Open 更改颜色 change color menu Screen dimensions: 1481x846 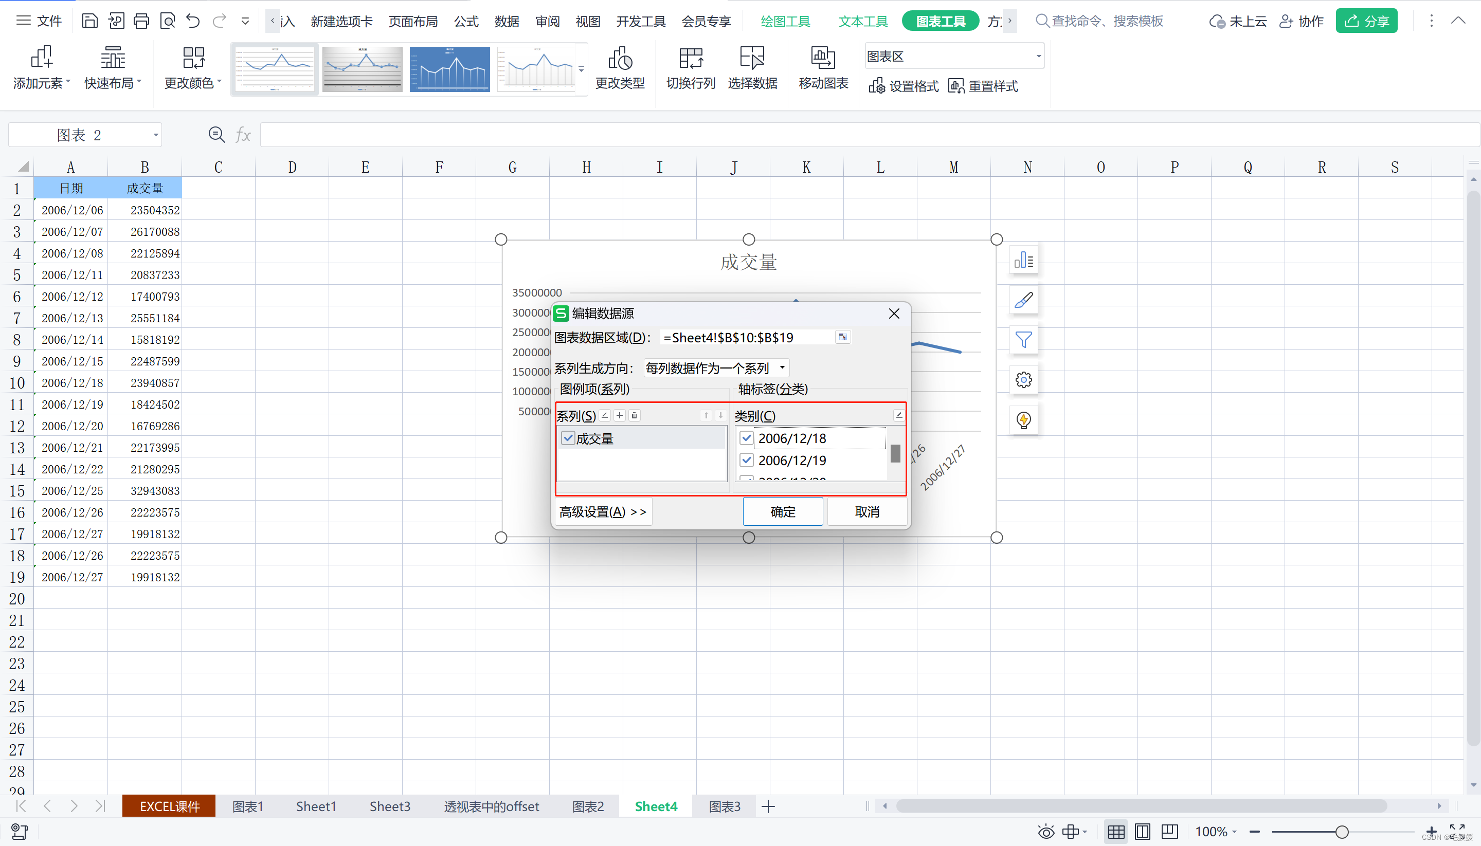[x=193, y=68]
